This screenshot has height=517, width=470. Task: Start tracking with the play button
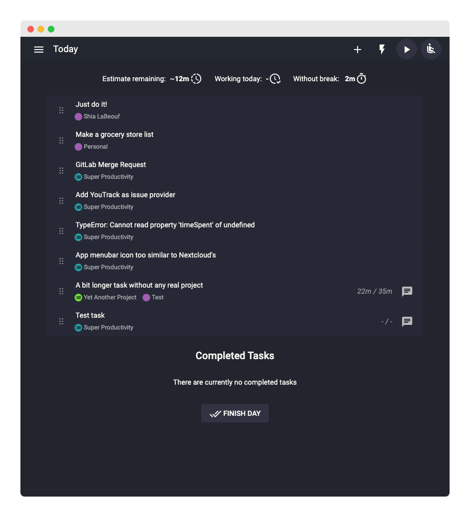click(407, 50)
